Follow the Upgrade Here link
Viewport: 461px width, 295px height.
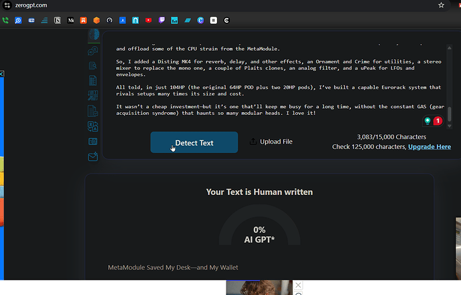click(429, 147)
